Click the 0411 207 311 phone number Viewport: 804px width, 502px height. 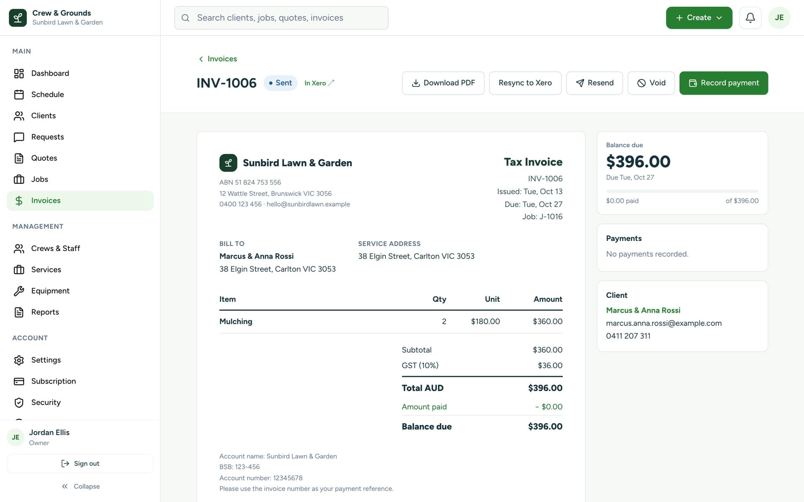[628, 336]
